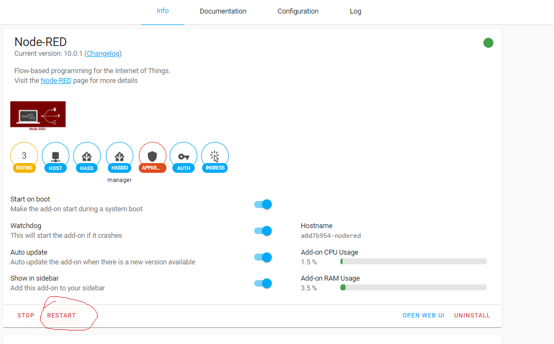Click the HASSIO manager icon
The width and height of the screenshot is (554, 344).
119,154
